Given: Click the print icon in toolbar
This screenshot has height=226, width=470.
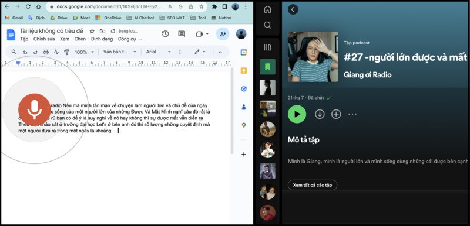Looking at the screenshot, I should 46,52.
